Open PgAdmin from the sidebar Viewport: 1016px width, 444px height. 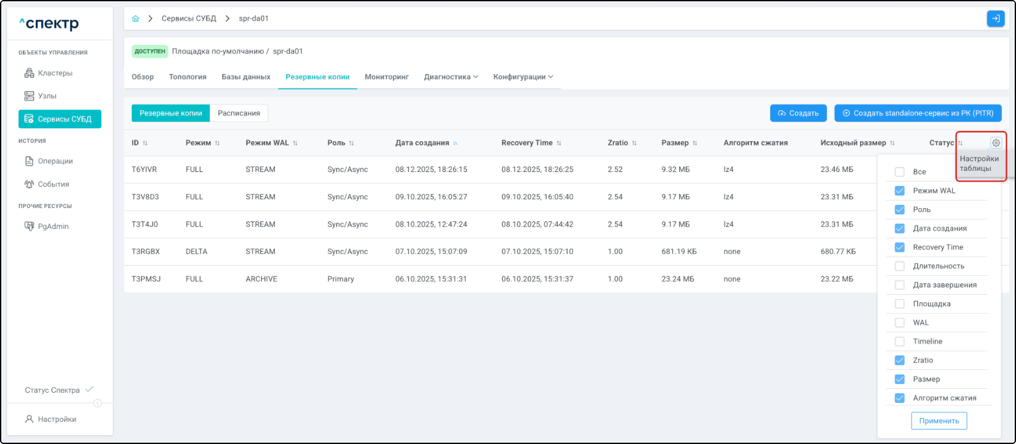(53, 226)
